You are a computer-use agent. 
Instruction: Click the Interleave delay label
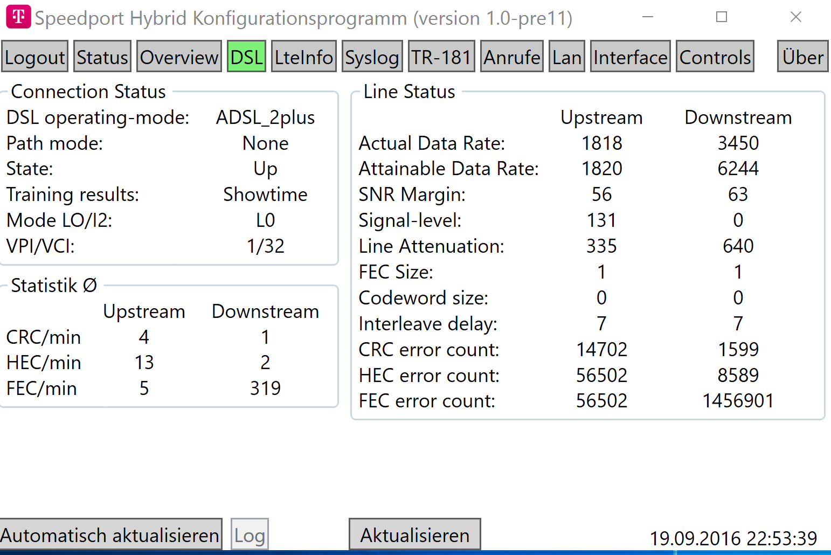[x=428, y=324]
